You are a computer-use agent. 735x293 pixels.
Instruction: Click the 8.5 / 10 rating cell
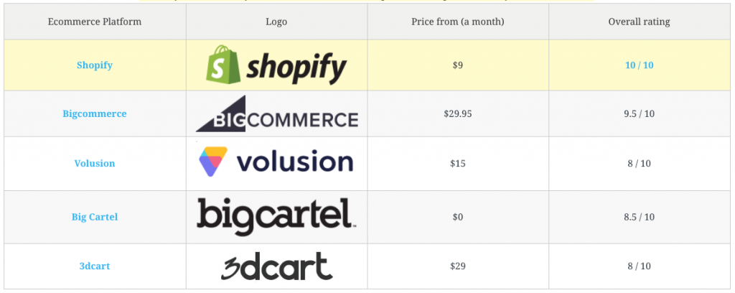640,217
